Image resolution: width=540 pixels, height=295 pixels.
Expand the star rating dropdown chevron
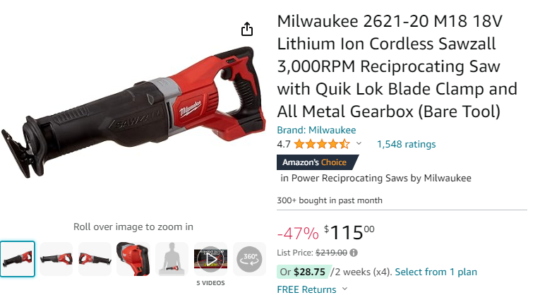tap(359, 143)
